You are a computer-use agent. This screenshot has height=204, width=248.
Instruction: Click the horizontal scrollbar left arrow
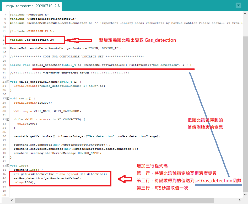pos(12,200)
